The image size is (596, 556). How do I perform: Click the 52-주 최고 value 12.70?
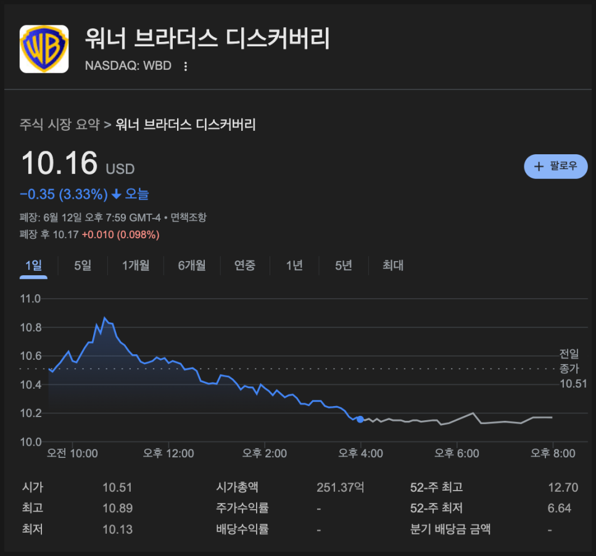pyautogui.click(x=563, y=488)
